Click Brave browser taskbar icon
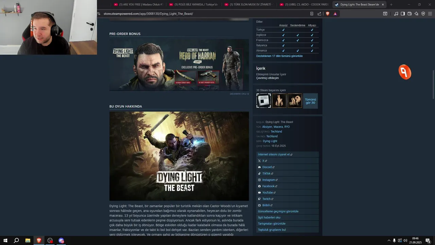The image size is (435, 245). 39,241
